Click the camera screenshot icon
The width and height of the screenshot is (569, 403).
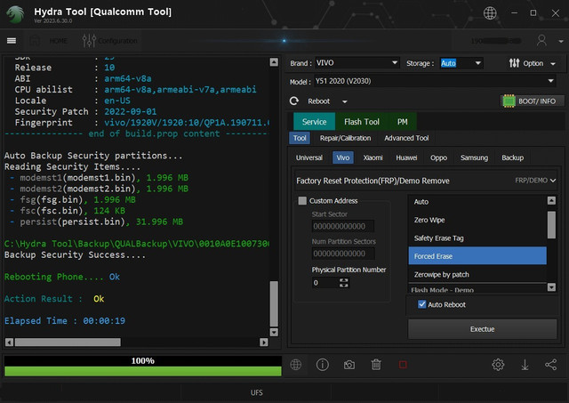[349, 365]
